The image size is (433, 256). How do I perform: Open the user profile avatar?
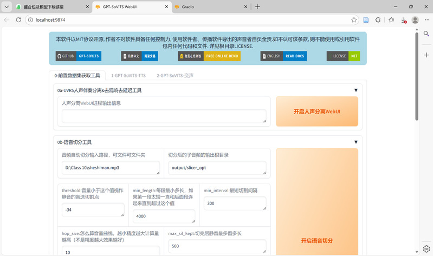pyautogui.click(x=416, y=19)
